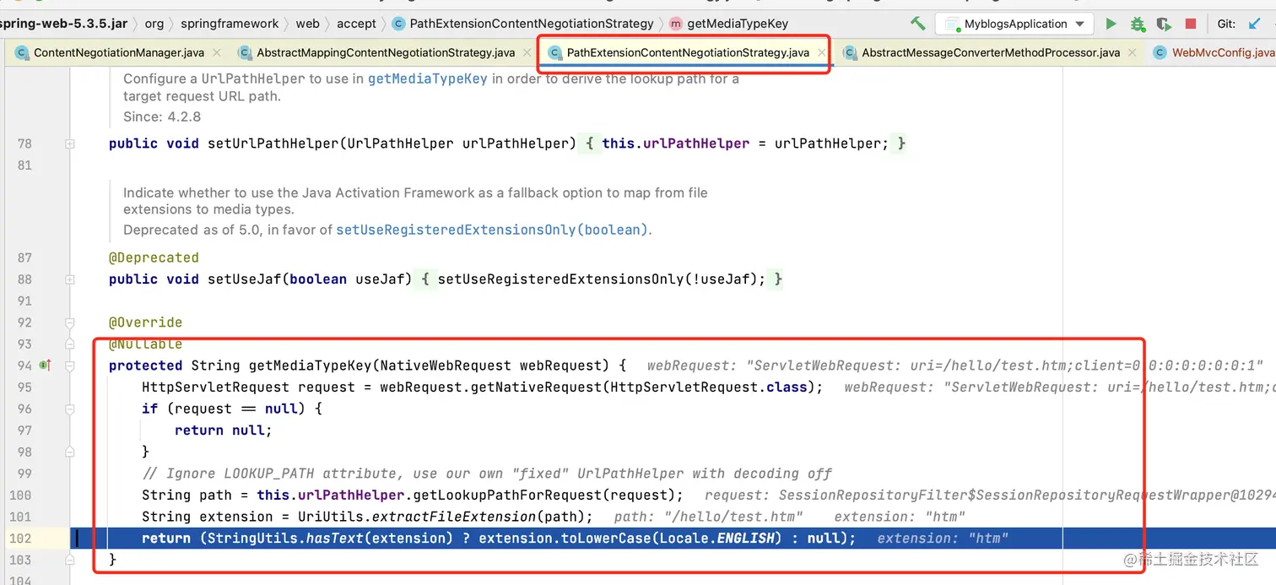Image resolution: width=1276 pixels, height=585 pixels.
Task: Close PathExtensionContentNegotiationStrategy.java tab
Action: click(822, 52)
